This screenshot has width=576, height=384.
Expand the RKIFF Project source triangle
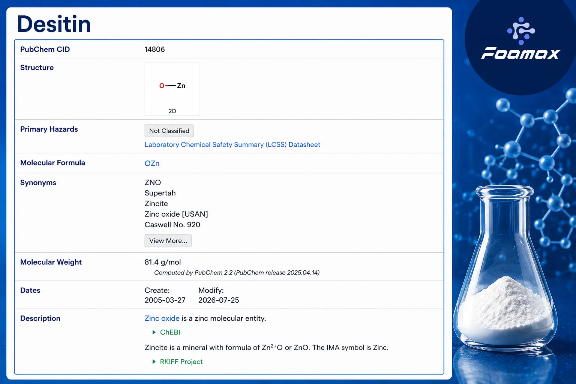click(154, 361)
